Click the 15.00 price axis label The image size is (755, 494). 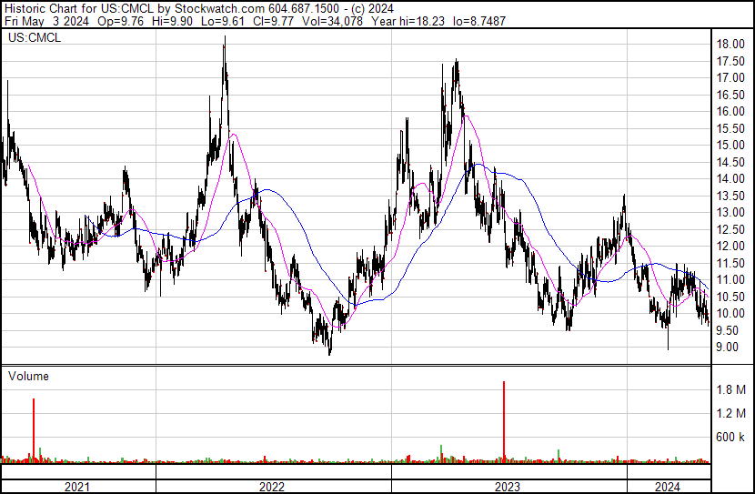point(730,145)
